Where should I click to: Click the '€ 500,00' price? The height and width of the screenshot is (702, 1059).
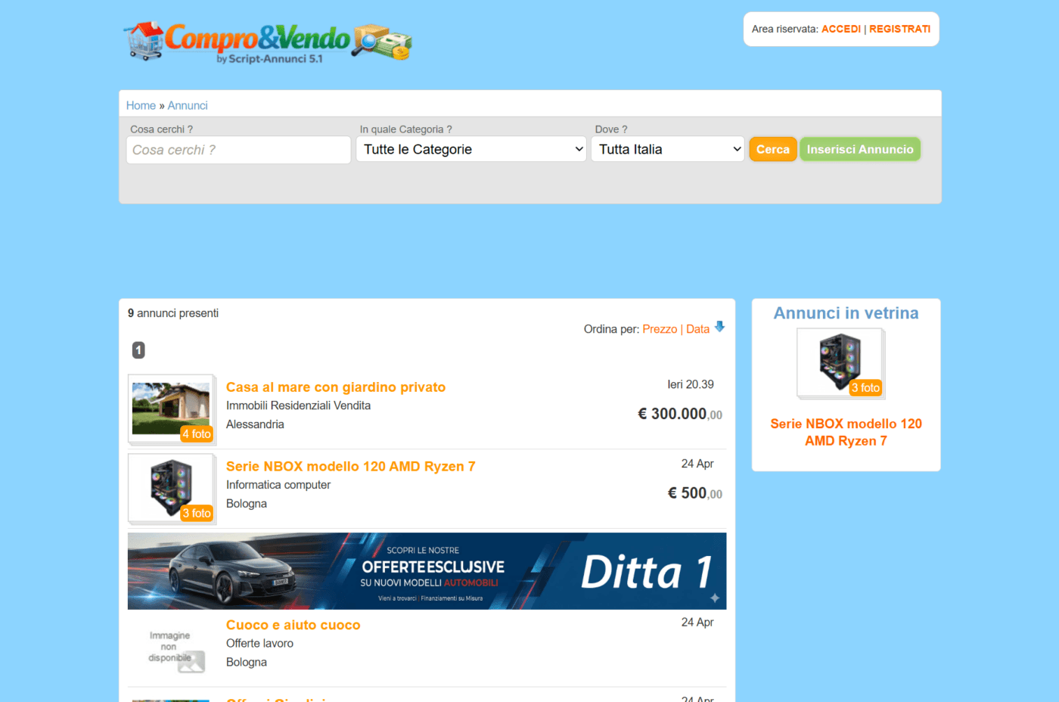[694, 493]
